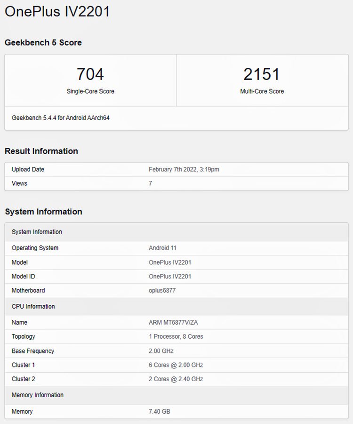Select the 'OnePlus IV2201' value in Model row

170,262
